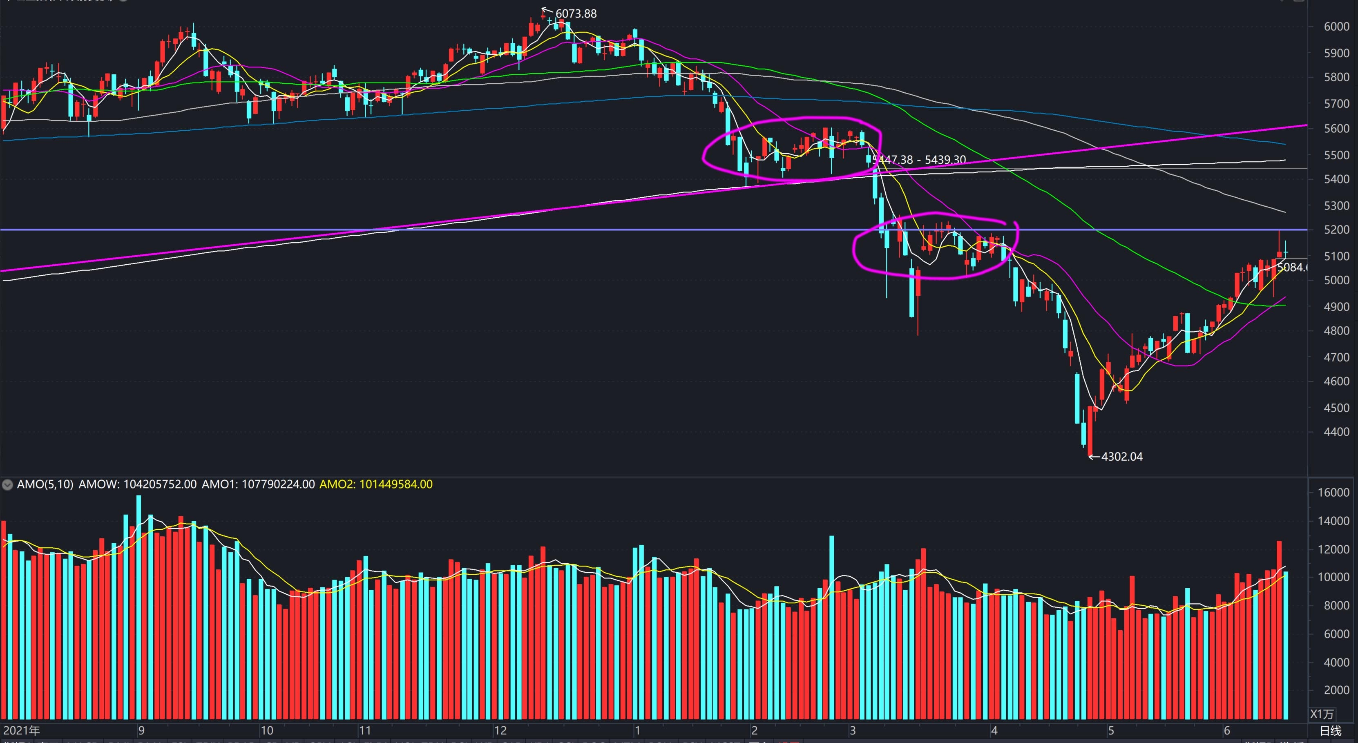The height and width of the screenshot is (743, 1358).
Task: Open the 日线 period selector
Action: (x=1330, y=731)
